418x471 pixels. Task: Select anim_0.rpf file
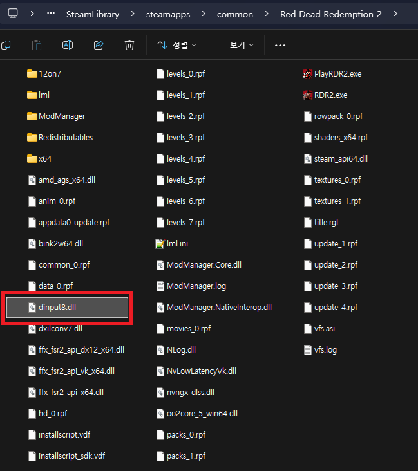[52, 201]
